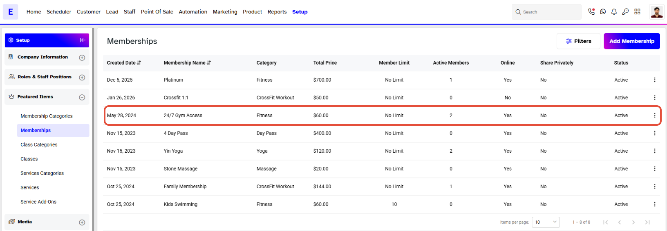667x231 pixels.
Task: Open the WhatsApp icon in header
Action: [603, 12]
